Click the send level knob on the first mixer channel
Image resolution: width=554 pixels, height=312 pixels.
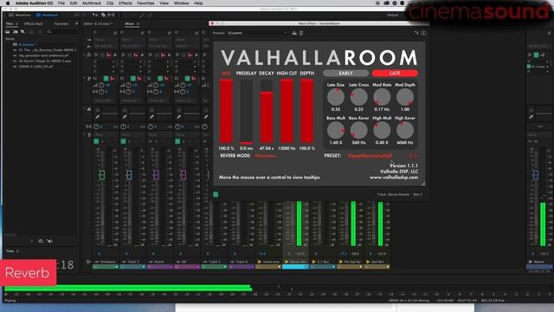pos(101,85)
